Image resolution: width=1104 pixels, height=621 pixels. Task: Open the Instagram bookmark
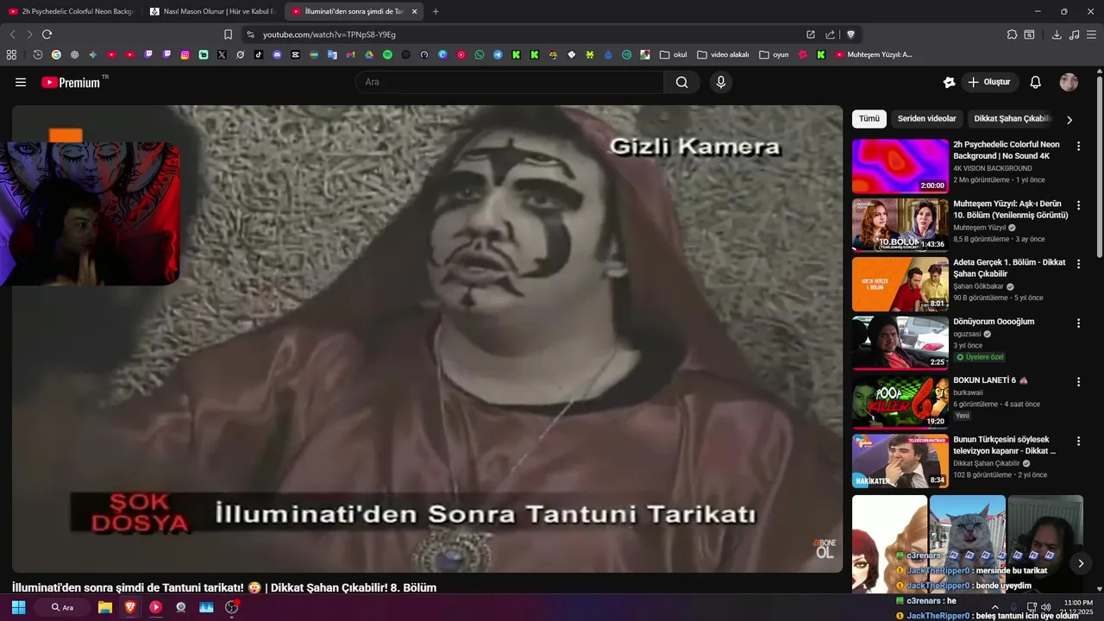(185, 54)
